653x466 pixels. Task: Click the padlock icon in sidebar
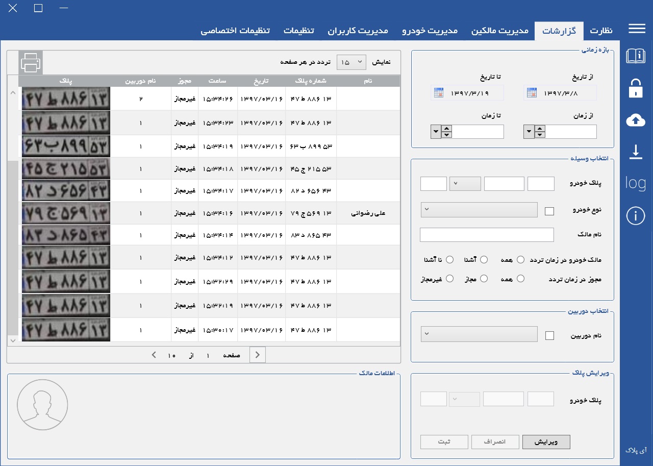pos(636,88)
